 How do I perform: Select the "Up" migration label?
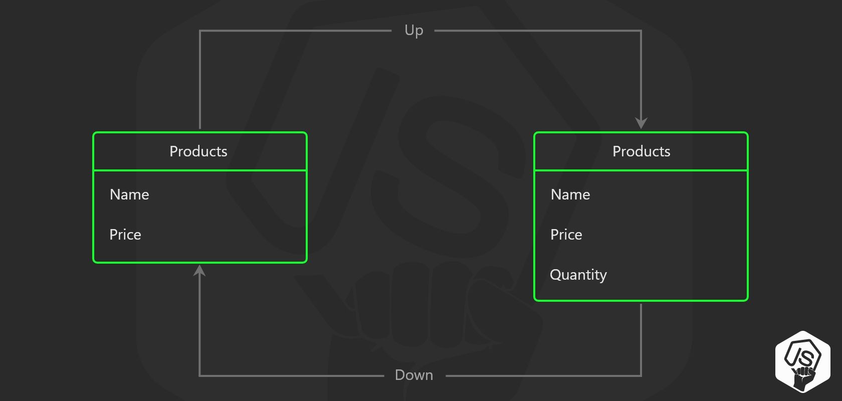click(x=413, y=31)
